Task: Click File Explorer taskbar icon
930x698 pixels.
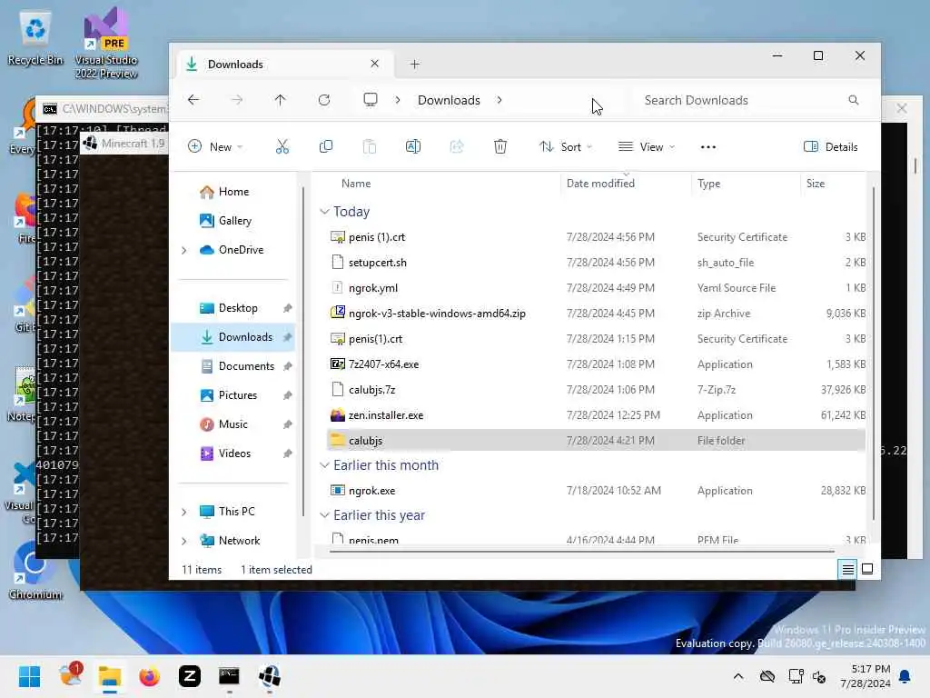Action: click(110, 676)
